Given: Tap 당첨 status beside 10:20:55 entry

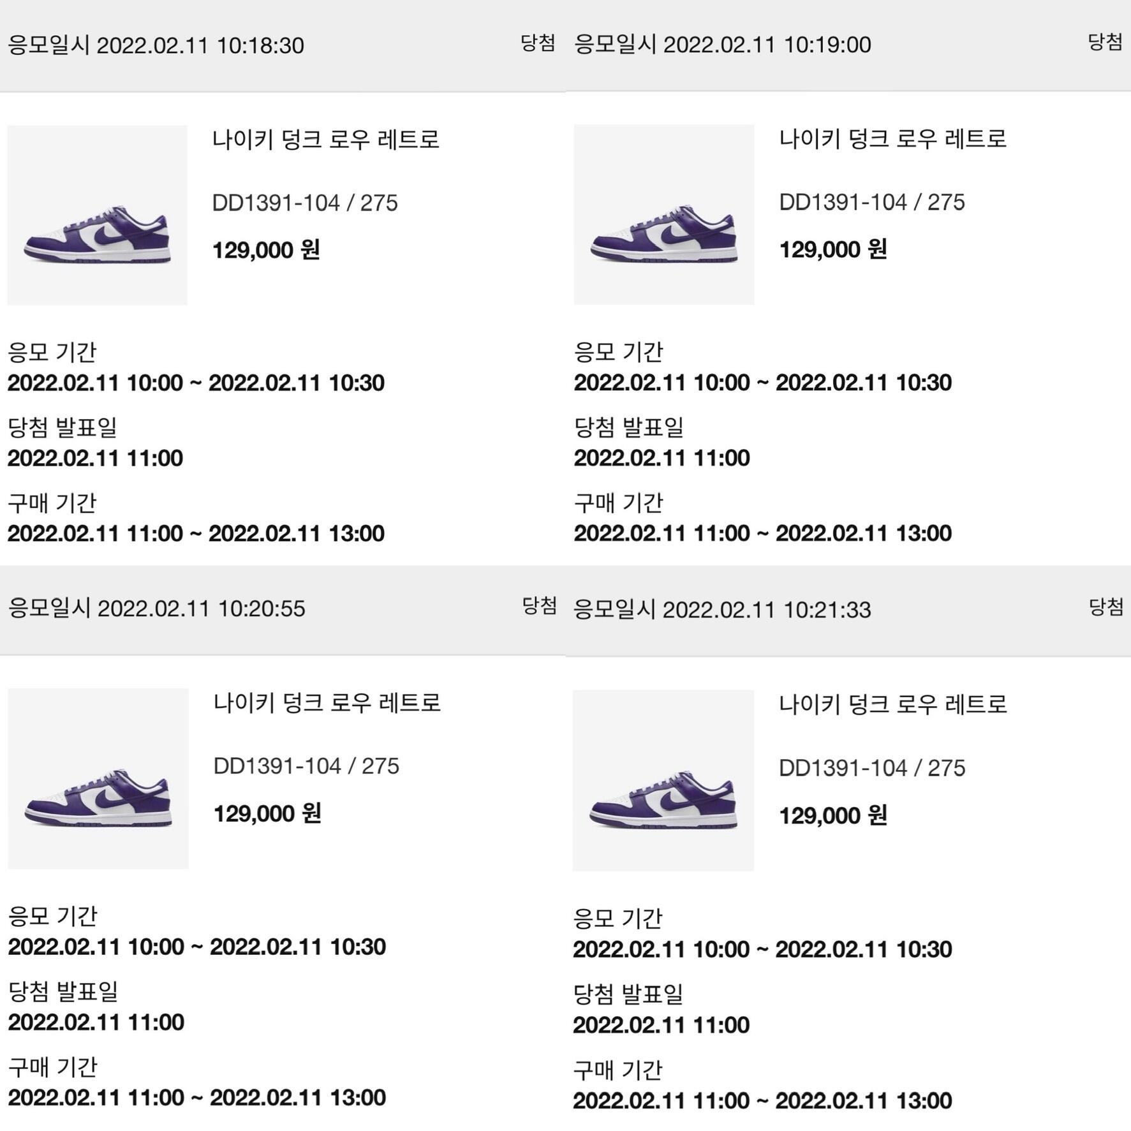Looking at the screenshot, I should pyautogui.click(x=539, y=605).
